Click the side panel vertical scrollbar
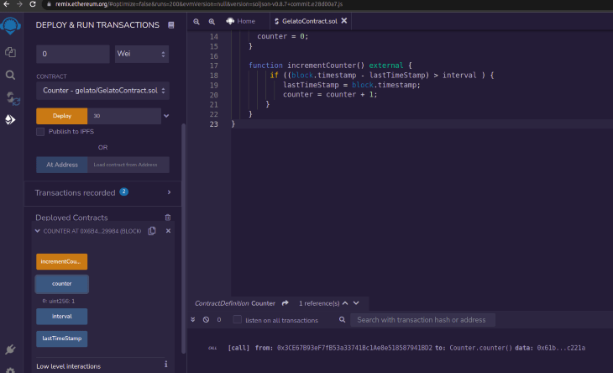 click(183, 239)
